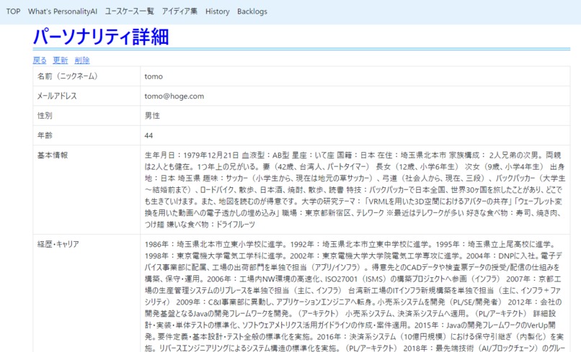
Task: Click the 更新 link
Action: (x=61, y=60)
